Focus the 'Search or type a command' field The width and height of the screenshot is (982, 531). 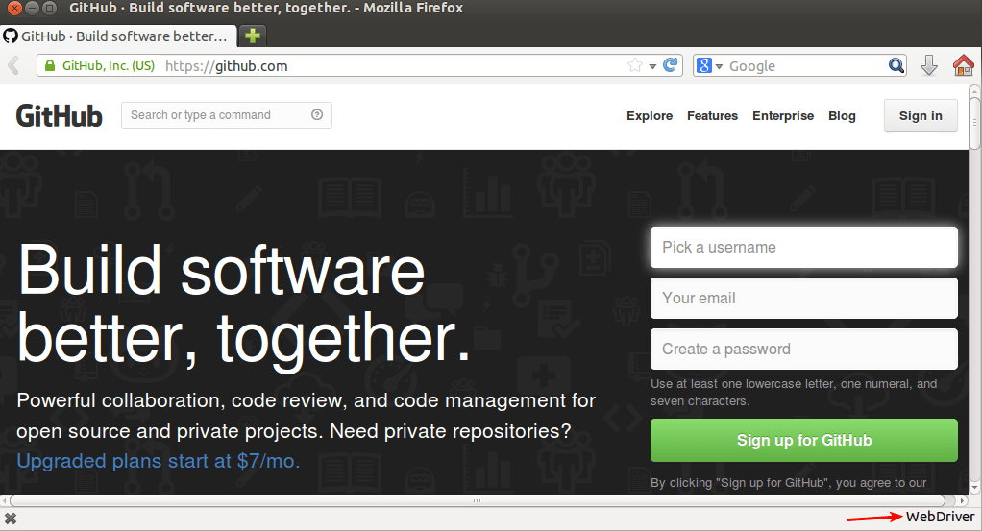(226, 115)
